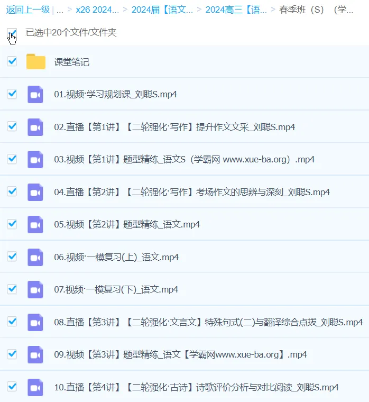
Task: Navigate to 2024高三【语... breadcrumb
Action: pyautogui.click(x=236, y=10)
